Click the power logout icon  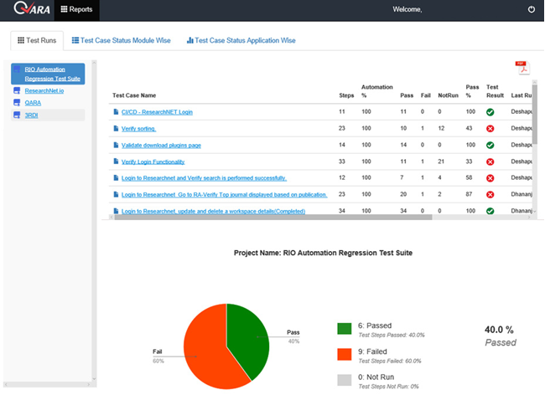(x=531, y=10)
